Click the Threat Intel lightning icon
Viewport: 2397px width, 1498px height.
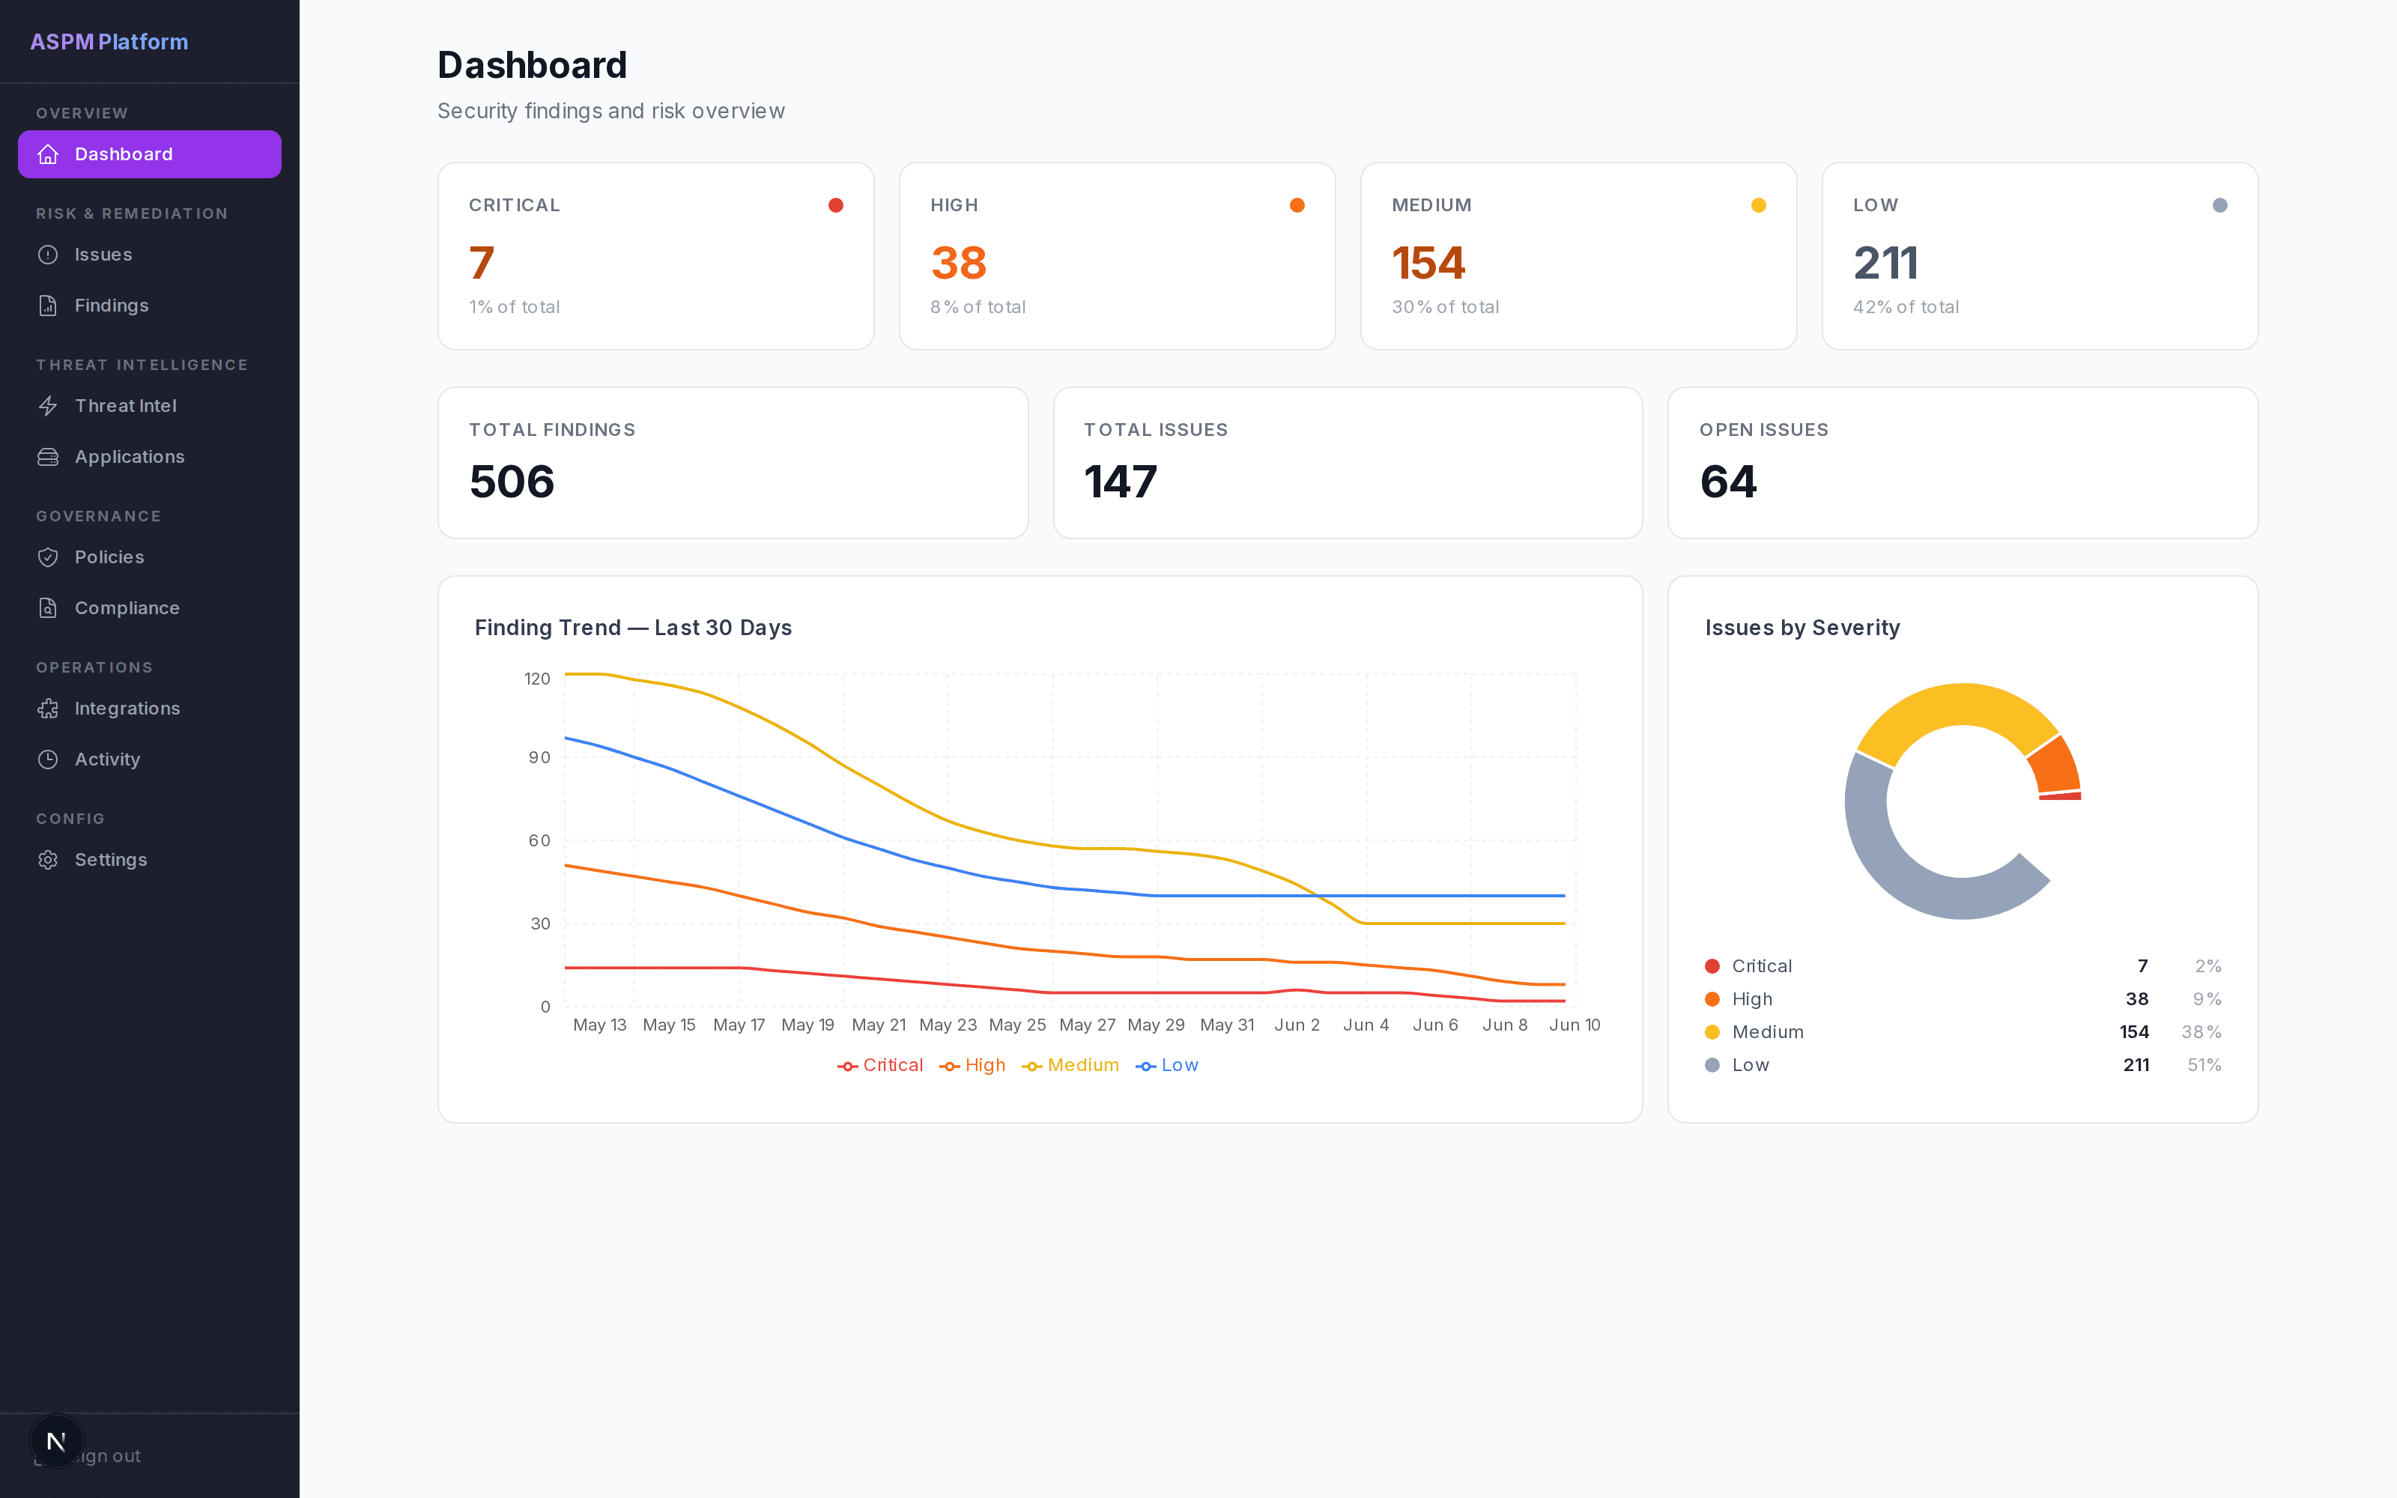(47, 406)
